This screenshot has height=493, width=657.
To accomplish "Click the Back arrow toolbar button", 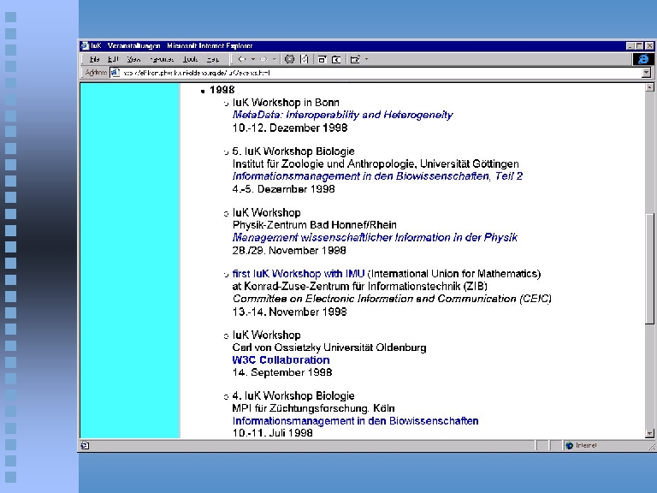I will [242, 59].
